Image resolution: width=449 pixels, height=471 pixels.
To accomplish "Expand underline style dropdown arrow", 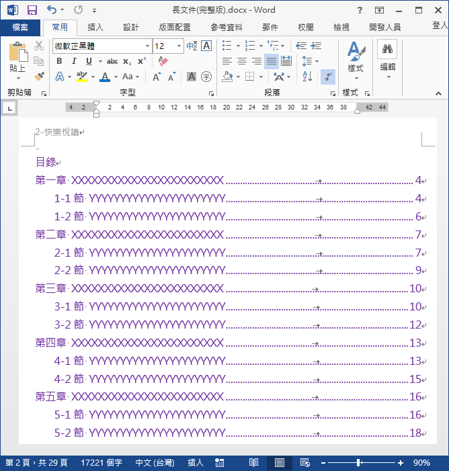I will [100, 61].
